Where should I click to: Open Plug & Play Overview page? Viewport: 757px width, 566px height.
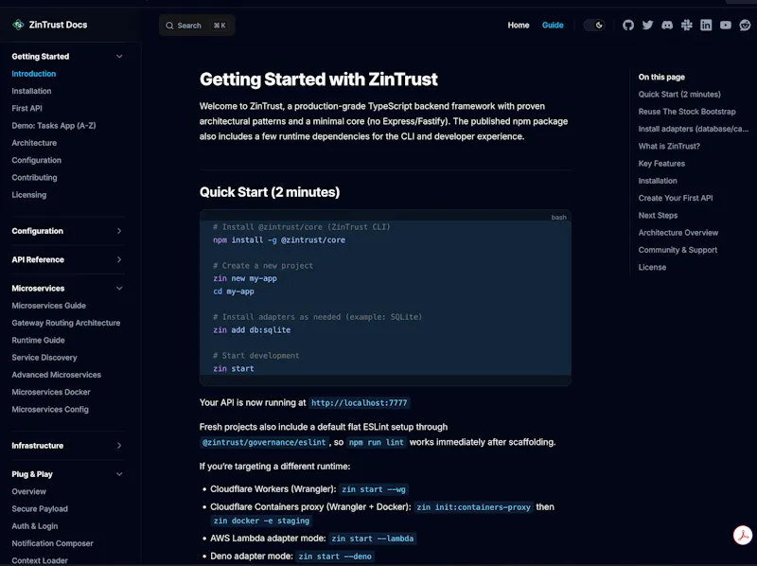tap(29, 491)
